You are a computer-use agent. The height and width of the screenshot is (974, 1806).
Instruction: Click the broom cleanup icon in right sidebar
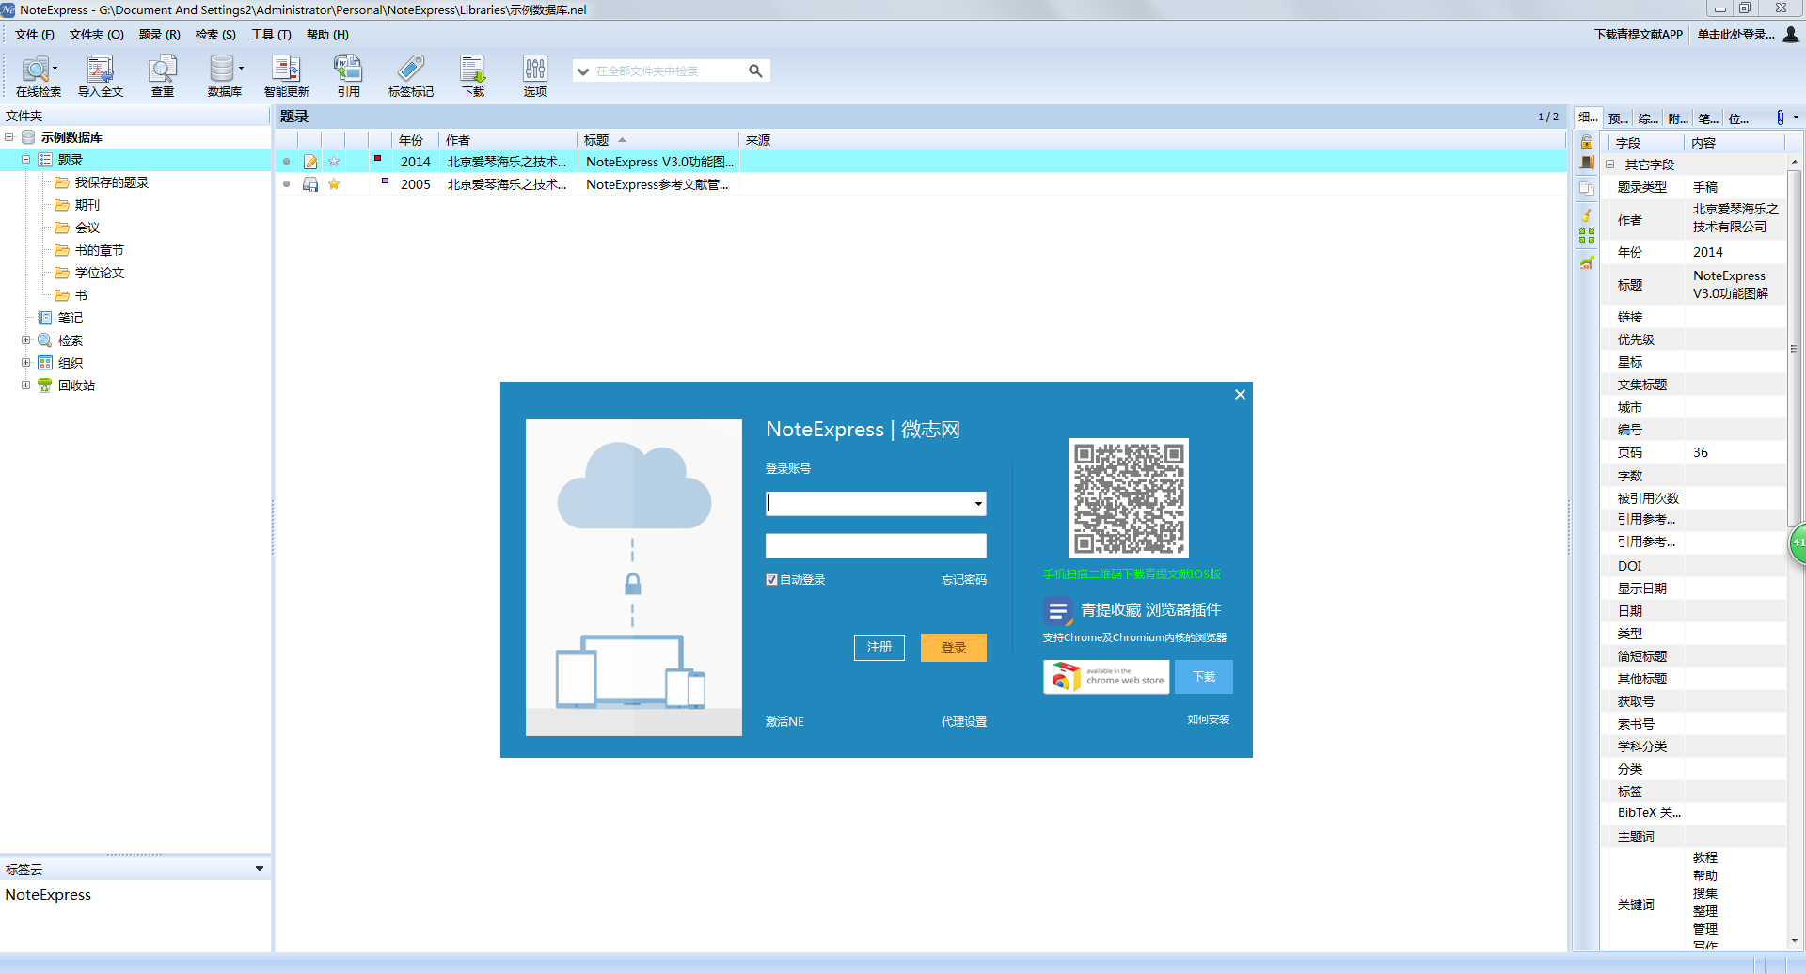click(x=1587, y=214)
